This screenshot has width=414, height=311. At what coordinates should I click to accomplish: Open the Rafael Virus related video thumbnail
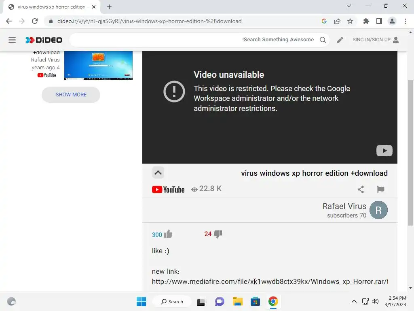(98, 65)
